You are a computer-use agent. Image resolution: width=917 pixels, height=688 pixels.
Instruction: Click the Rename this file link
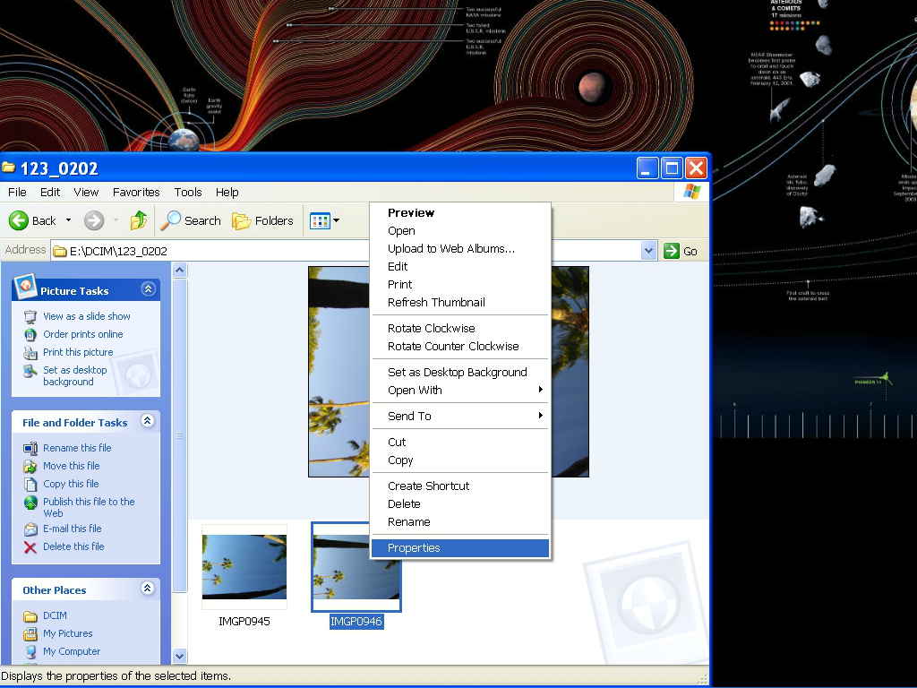click(x=77, y=448)
